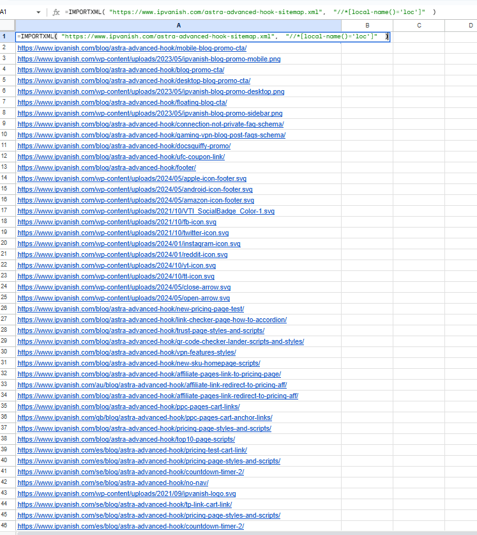Click into the formula bar IMPORTXML text
The height and width of the screenshot is (535, 477).
[250, 12]
